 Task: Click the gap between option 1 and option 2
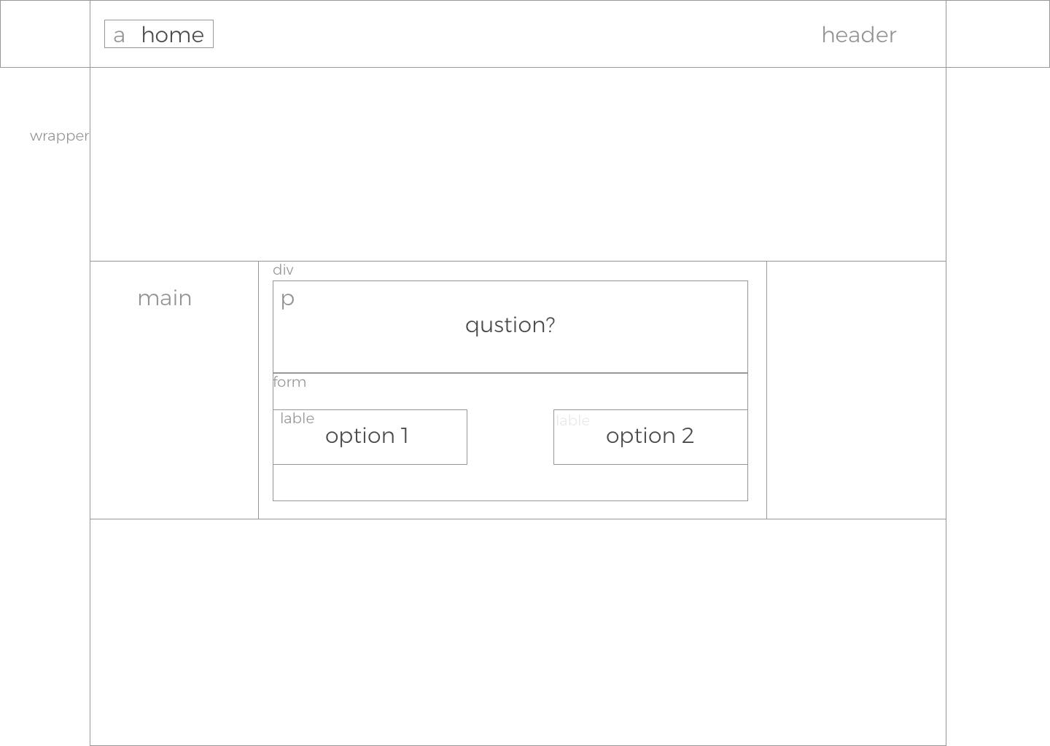pyautogui.click(x=510, y=437)
